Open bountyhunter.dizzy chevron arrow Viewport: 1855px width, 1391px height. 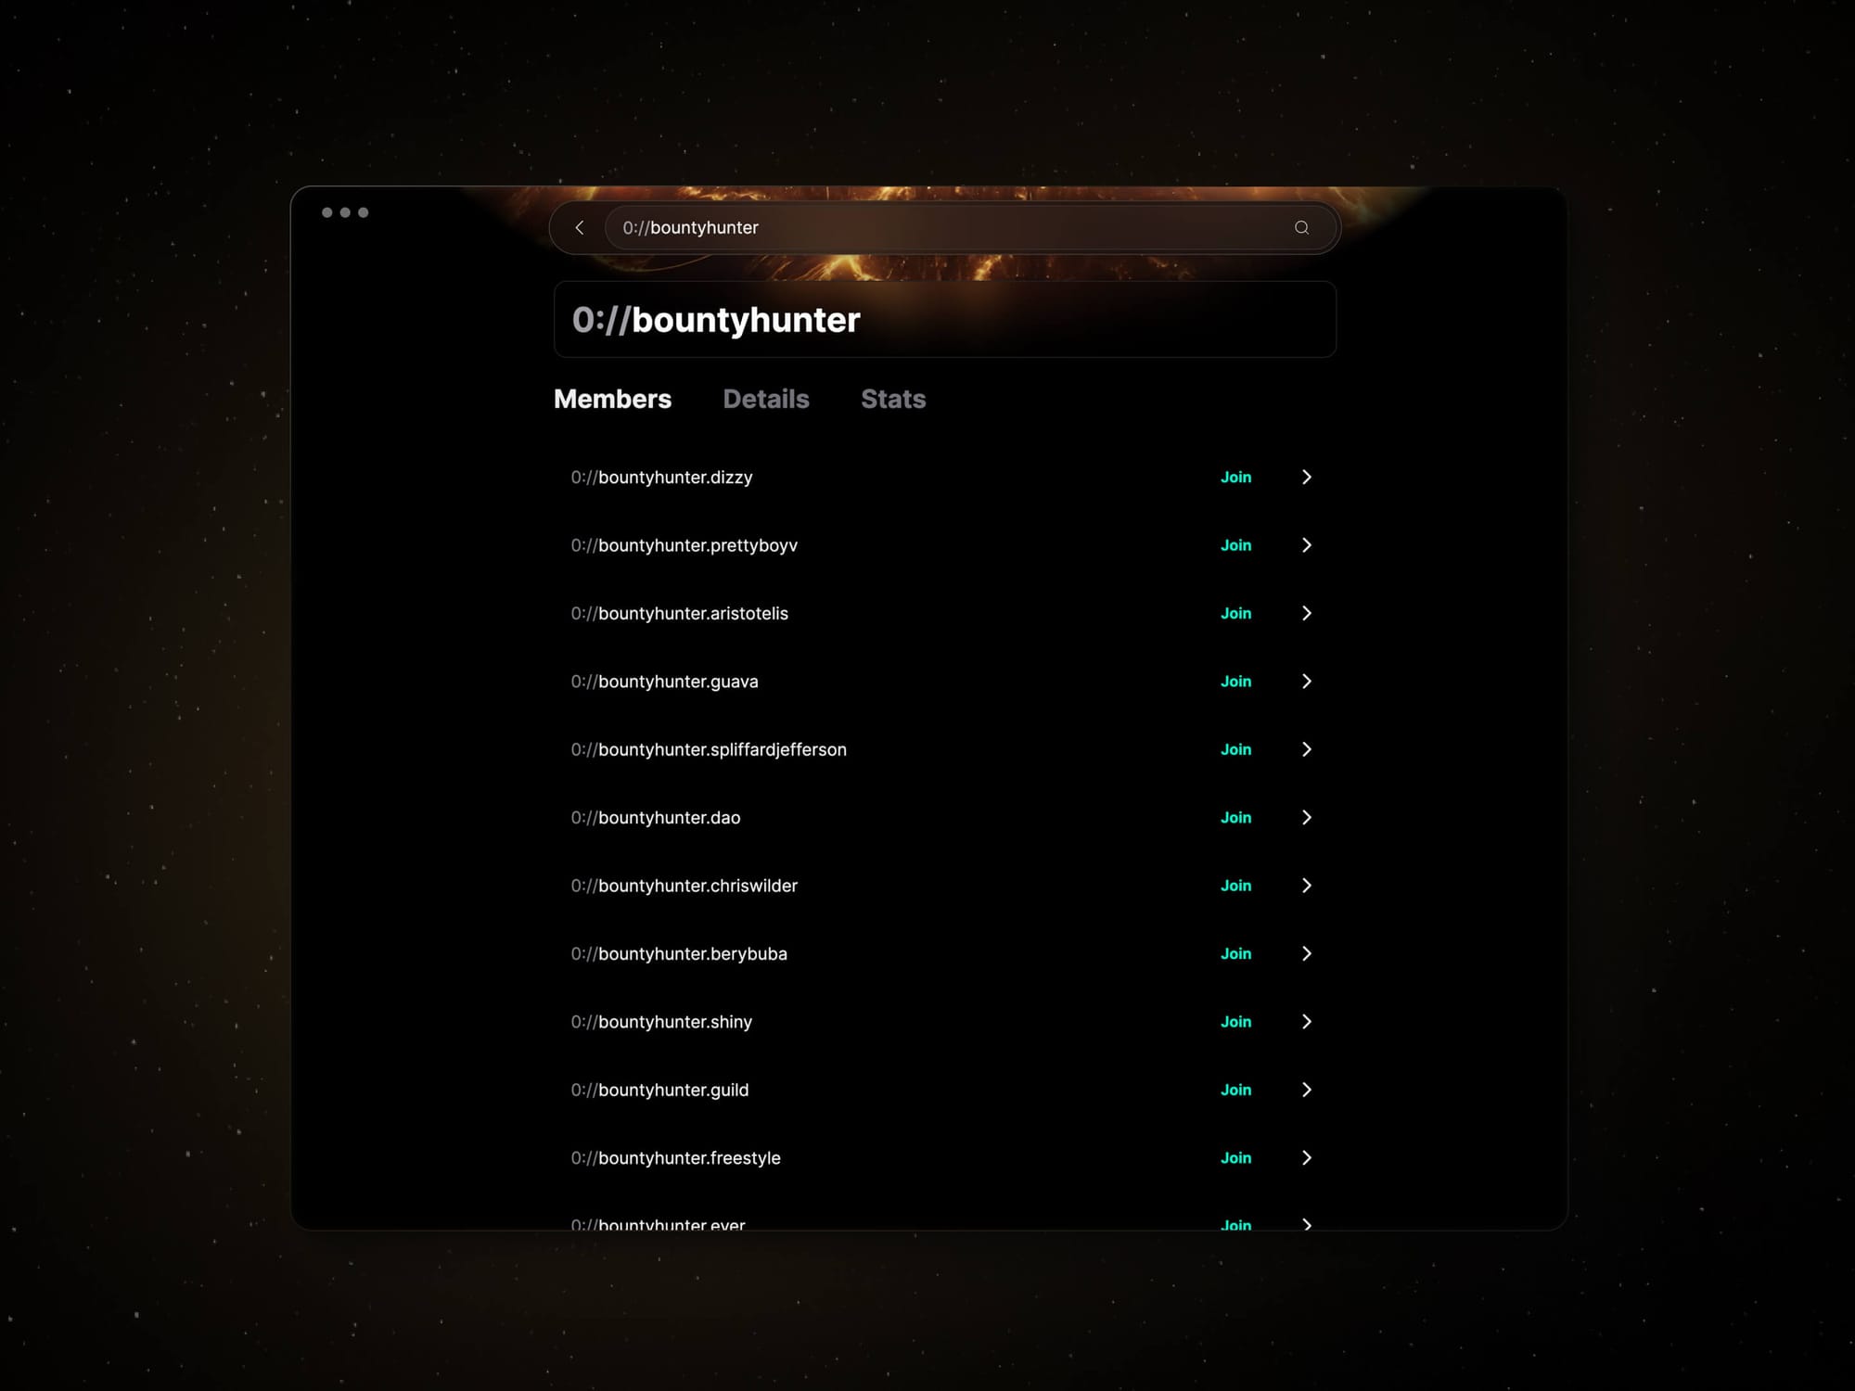[1306, 477]
